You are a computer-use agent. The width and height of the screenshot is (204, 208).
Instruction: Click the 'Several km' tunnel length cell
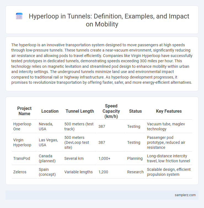click(x=80, y=158)
